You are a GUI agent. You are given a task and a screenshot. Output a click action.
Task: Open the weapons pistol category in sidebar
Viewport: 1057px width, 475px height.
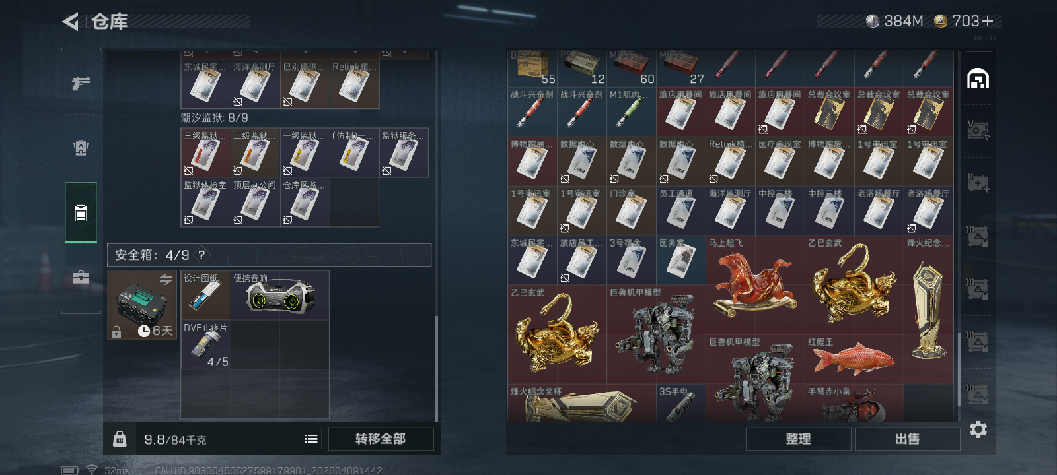(x=81, y=83)
